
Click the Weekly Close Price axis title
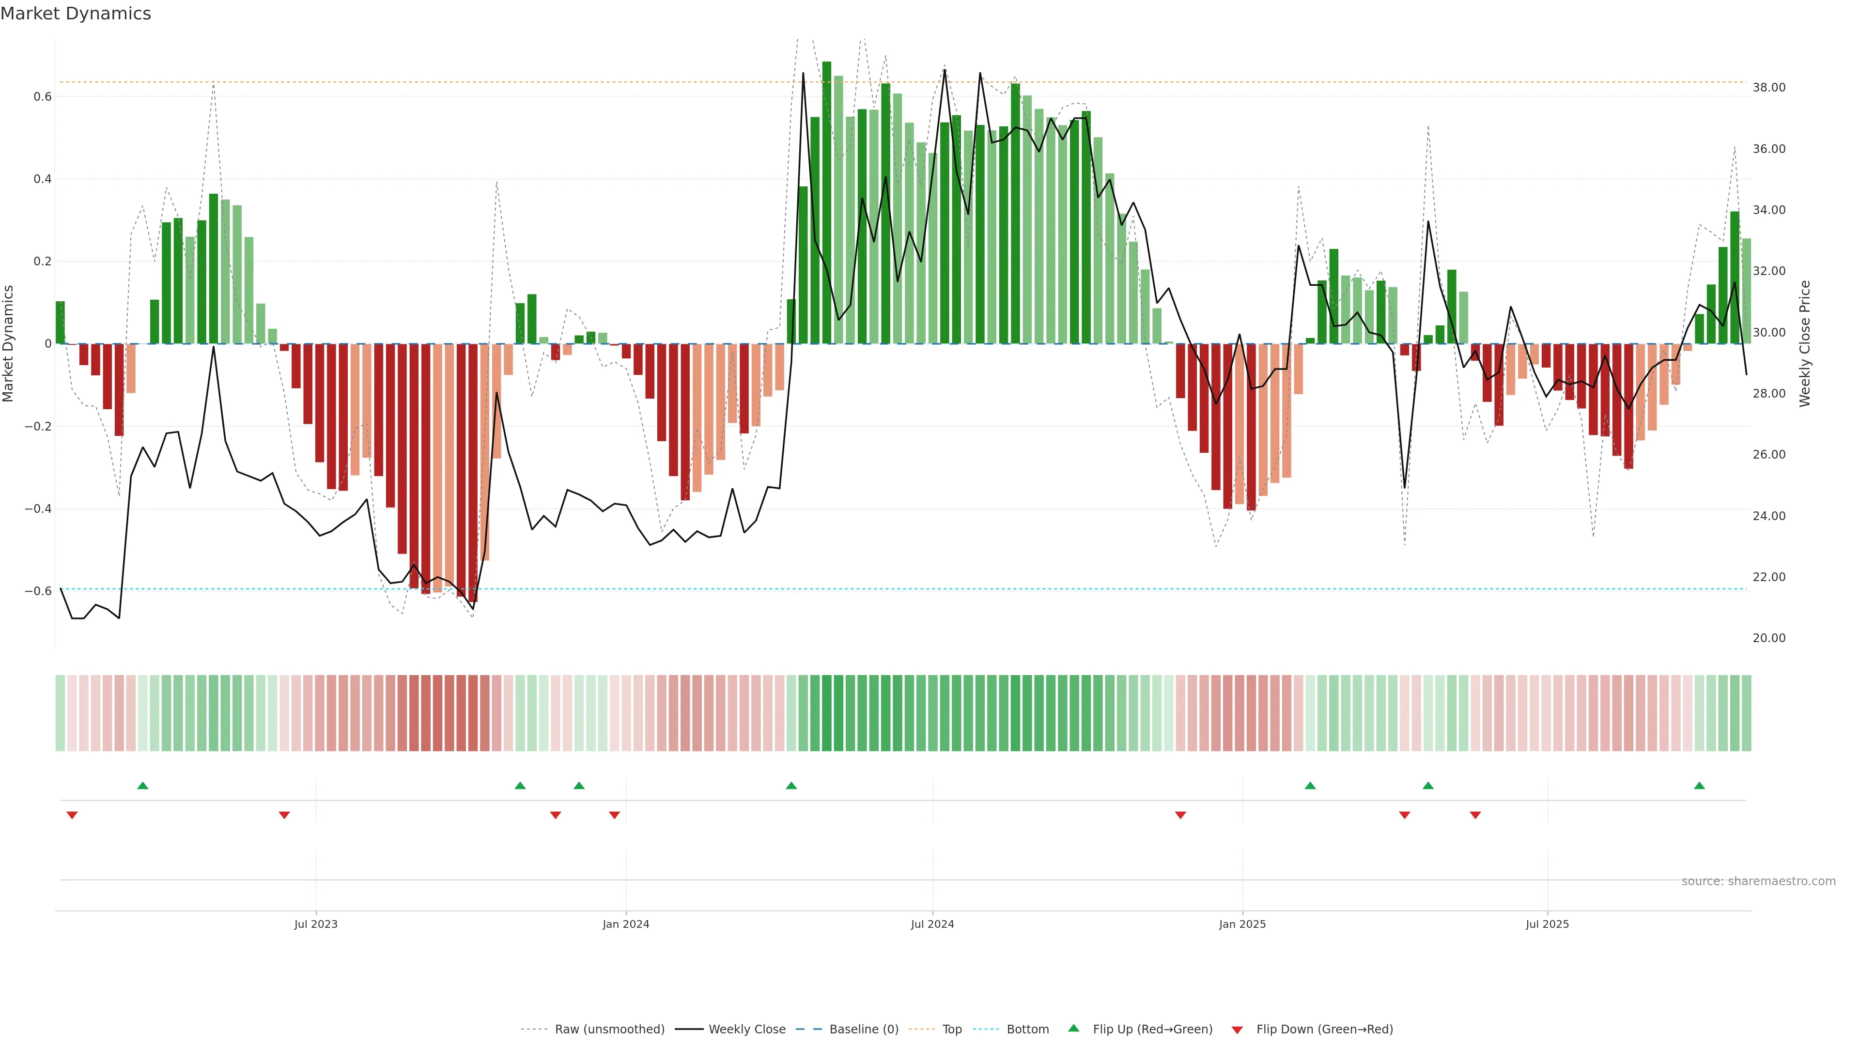tap(1804, 344)
